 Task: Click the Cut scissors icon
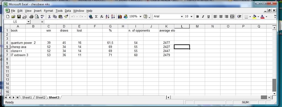click(x=49, y=17)
